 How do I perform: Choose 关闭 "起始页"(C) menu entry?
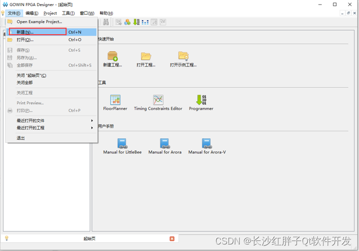(52, 75)
